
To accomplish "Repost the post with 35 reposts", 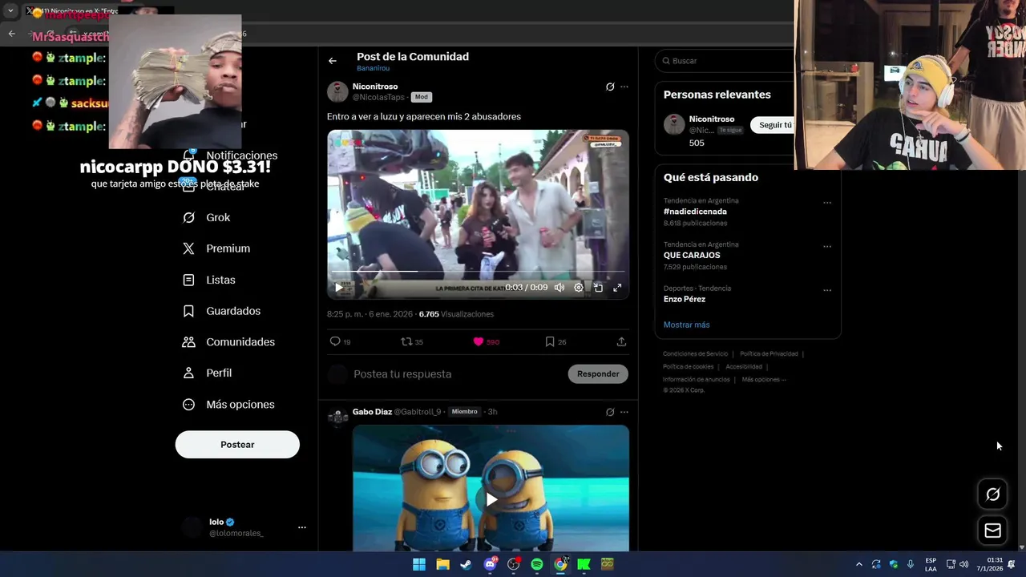I will [x=406, y=341].
